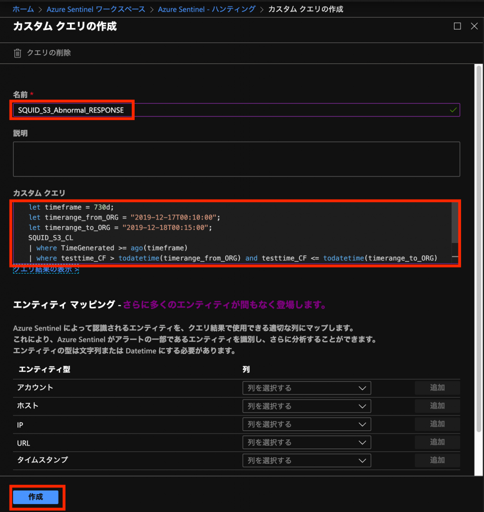The width and height of the screenshot is (484, 512).
Task: Click the green validation checkmark in name field
Action: point(453,110)
